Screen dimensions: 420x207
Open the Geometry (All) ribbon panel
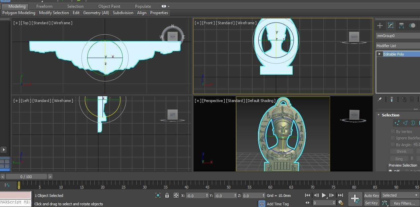[96, 13]
